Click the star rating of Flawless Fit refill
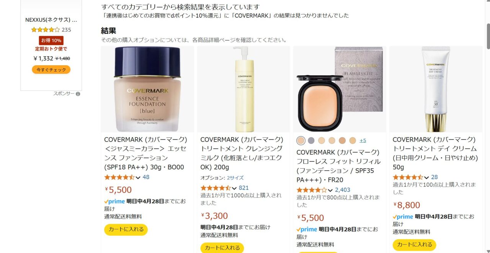490x253 pixels. pos(312,190)
